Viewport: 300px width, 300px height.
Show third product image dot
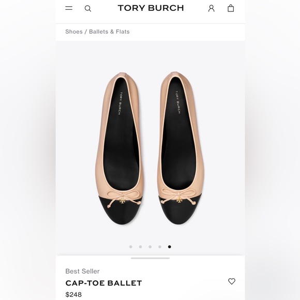pyautogui.click(x=150, y=247)
